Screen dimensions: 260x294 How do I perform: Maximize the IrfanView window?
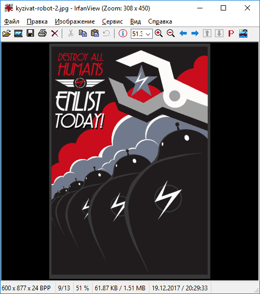pos(223,8)
